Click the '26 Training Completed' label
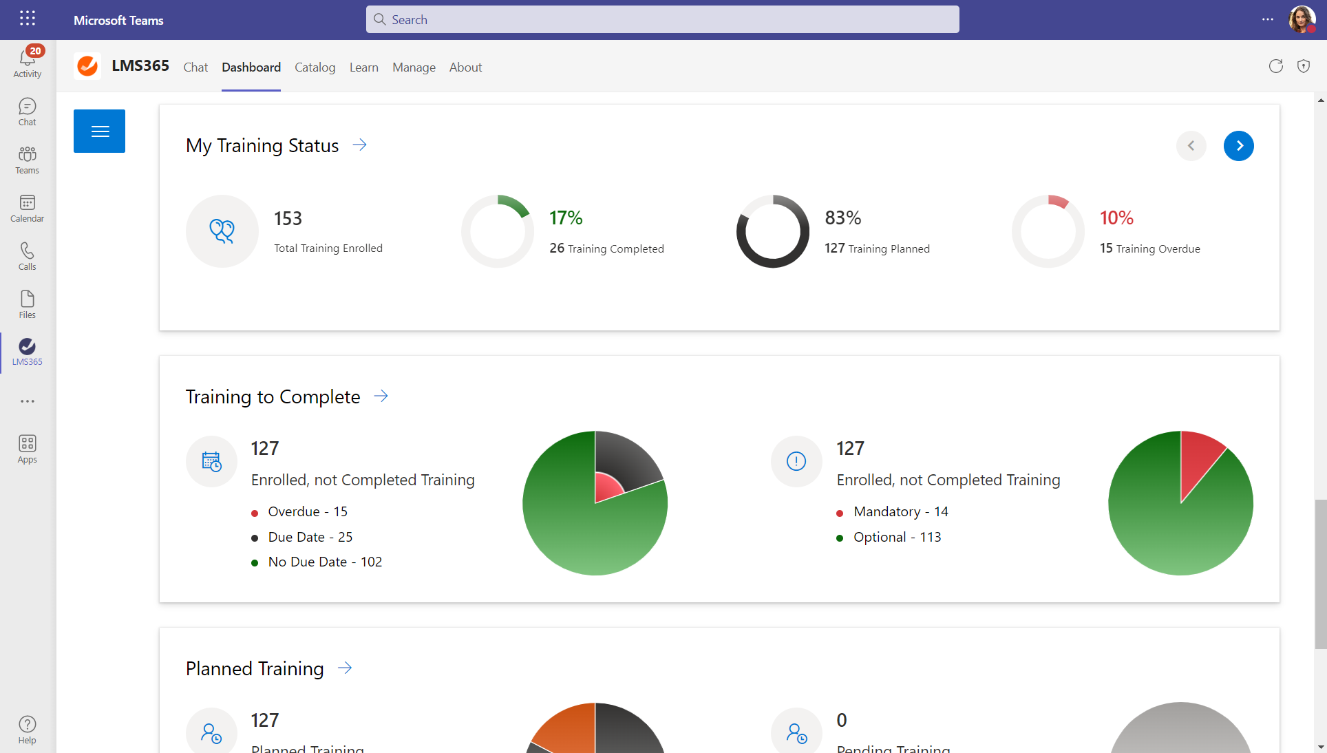This screenshot has height=753, width=1327. (606, 248)
